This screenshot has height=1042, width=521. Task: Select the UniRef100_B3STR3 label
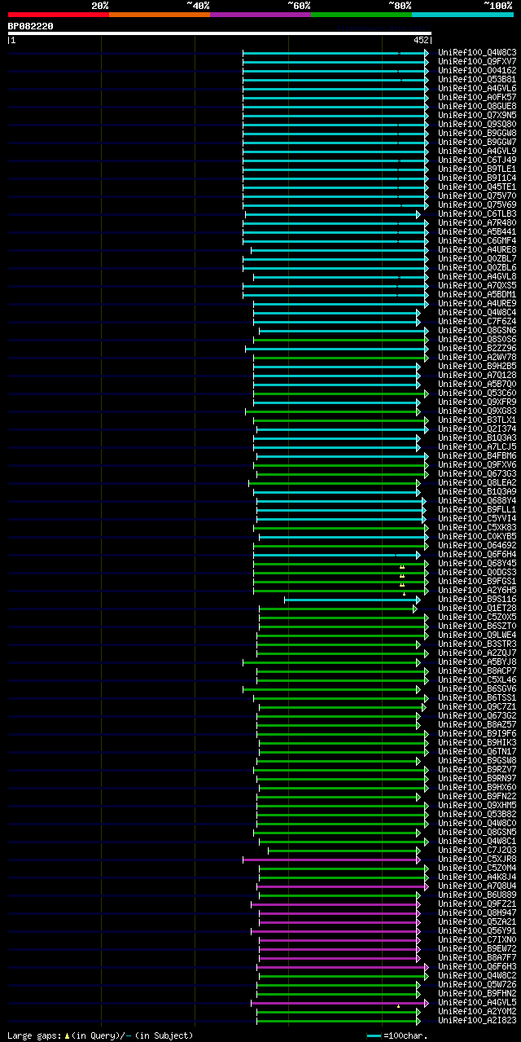coord(477,644)
